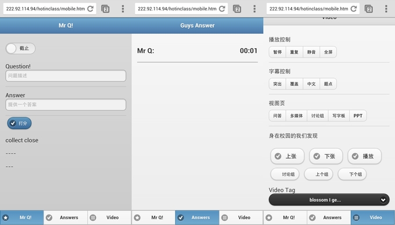The image size is (395, 225).
Task: Expand the Video Tag blossom dropdown
Action: click(x=329, y=200)
